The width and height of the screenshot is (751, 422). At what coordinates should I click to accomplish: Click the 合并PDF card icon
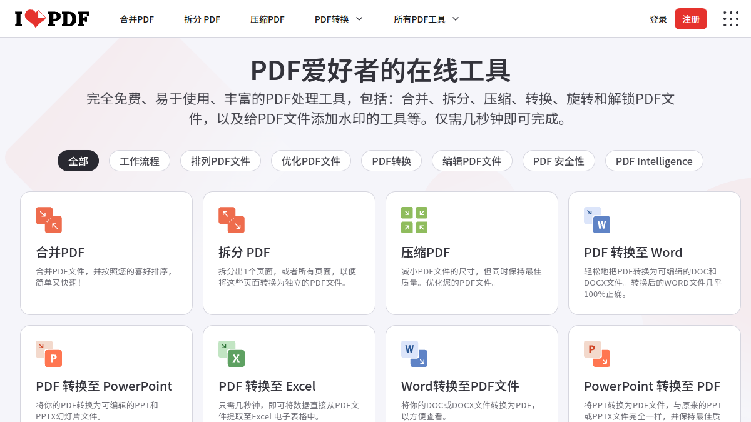point(49,220)
